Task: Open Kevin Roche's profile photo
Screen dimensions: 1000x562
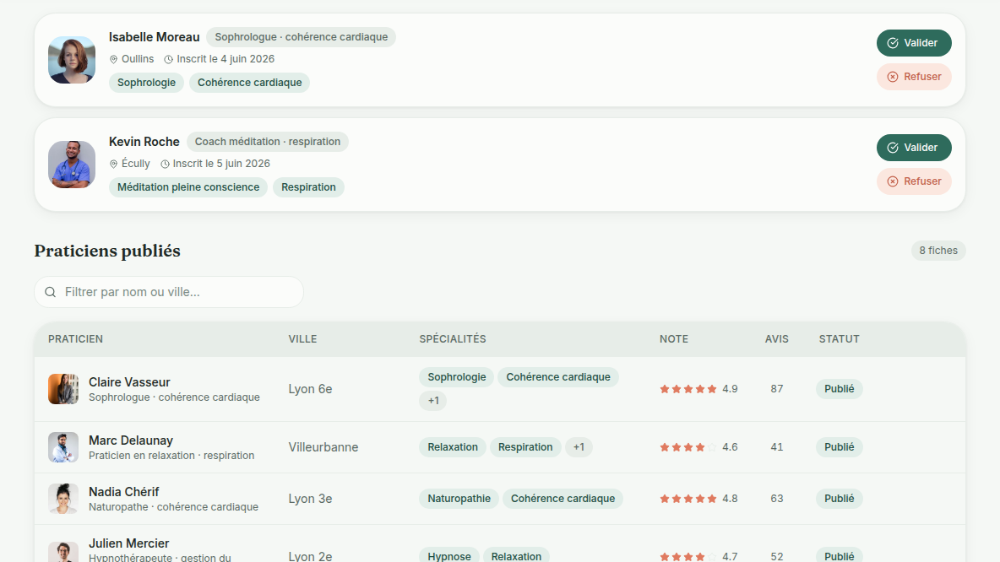Action: pyautogui.click(x=72, y=165)
